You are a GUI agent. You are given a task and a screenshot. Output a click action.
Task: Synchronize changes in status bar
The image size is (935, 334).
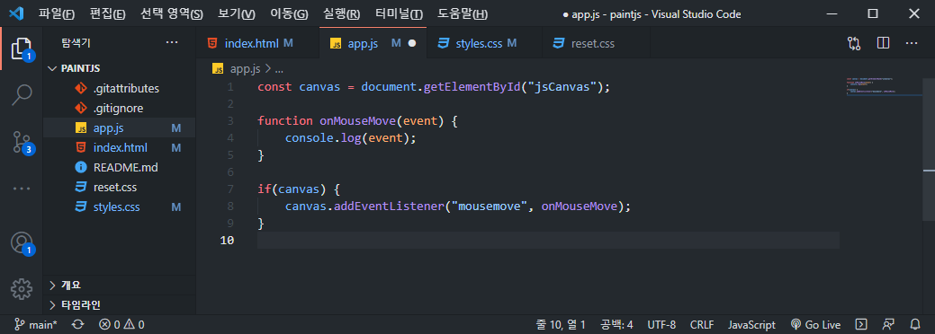pos(77,324)
